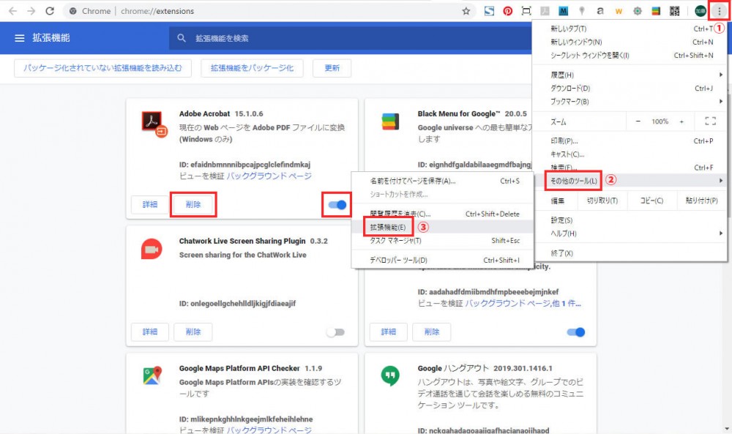Open 詳細 for Chatwork Live Screen Sharing

[150, 332]
